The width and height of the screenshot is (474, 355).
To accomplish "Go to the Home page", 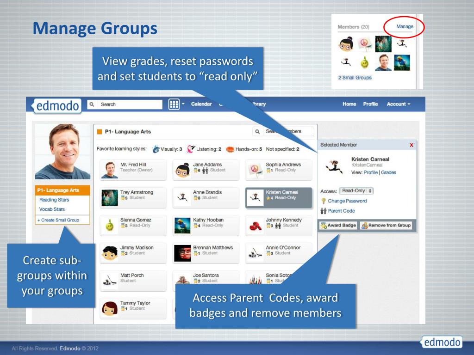I will 349,104.
